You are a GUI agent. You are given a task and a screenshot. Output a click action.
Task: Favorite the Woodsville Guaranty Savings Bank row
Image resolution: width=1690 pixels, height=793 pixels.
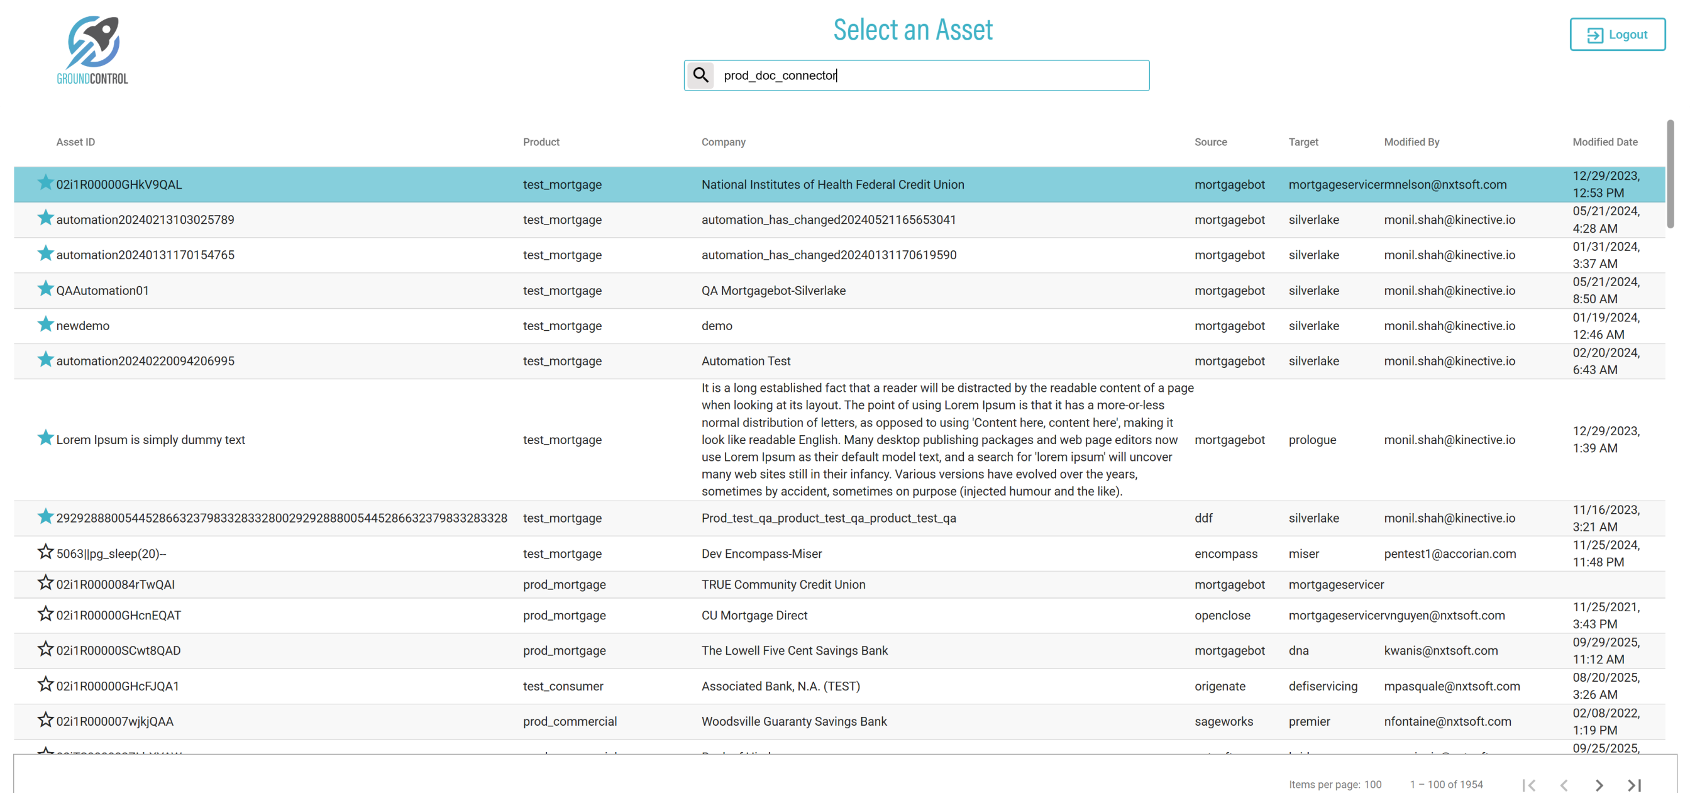pos(45,720)
